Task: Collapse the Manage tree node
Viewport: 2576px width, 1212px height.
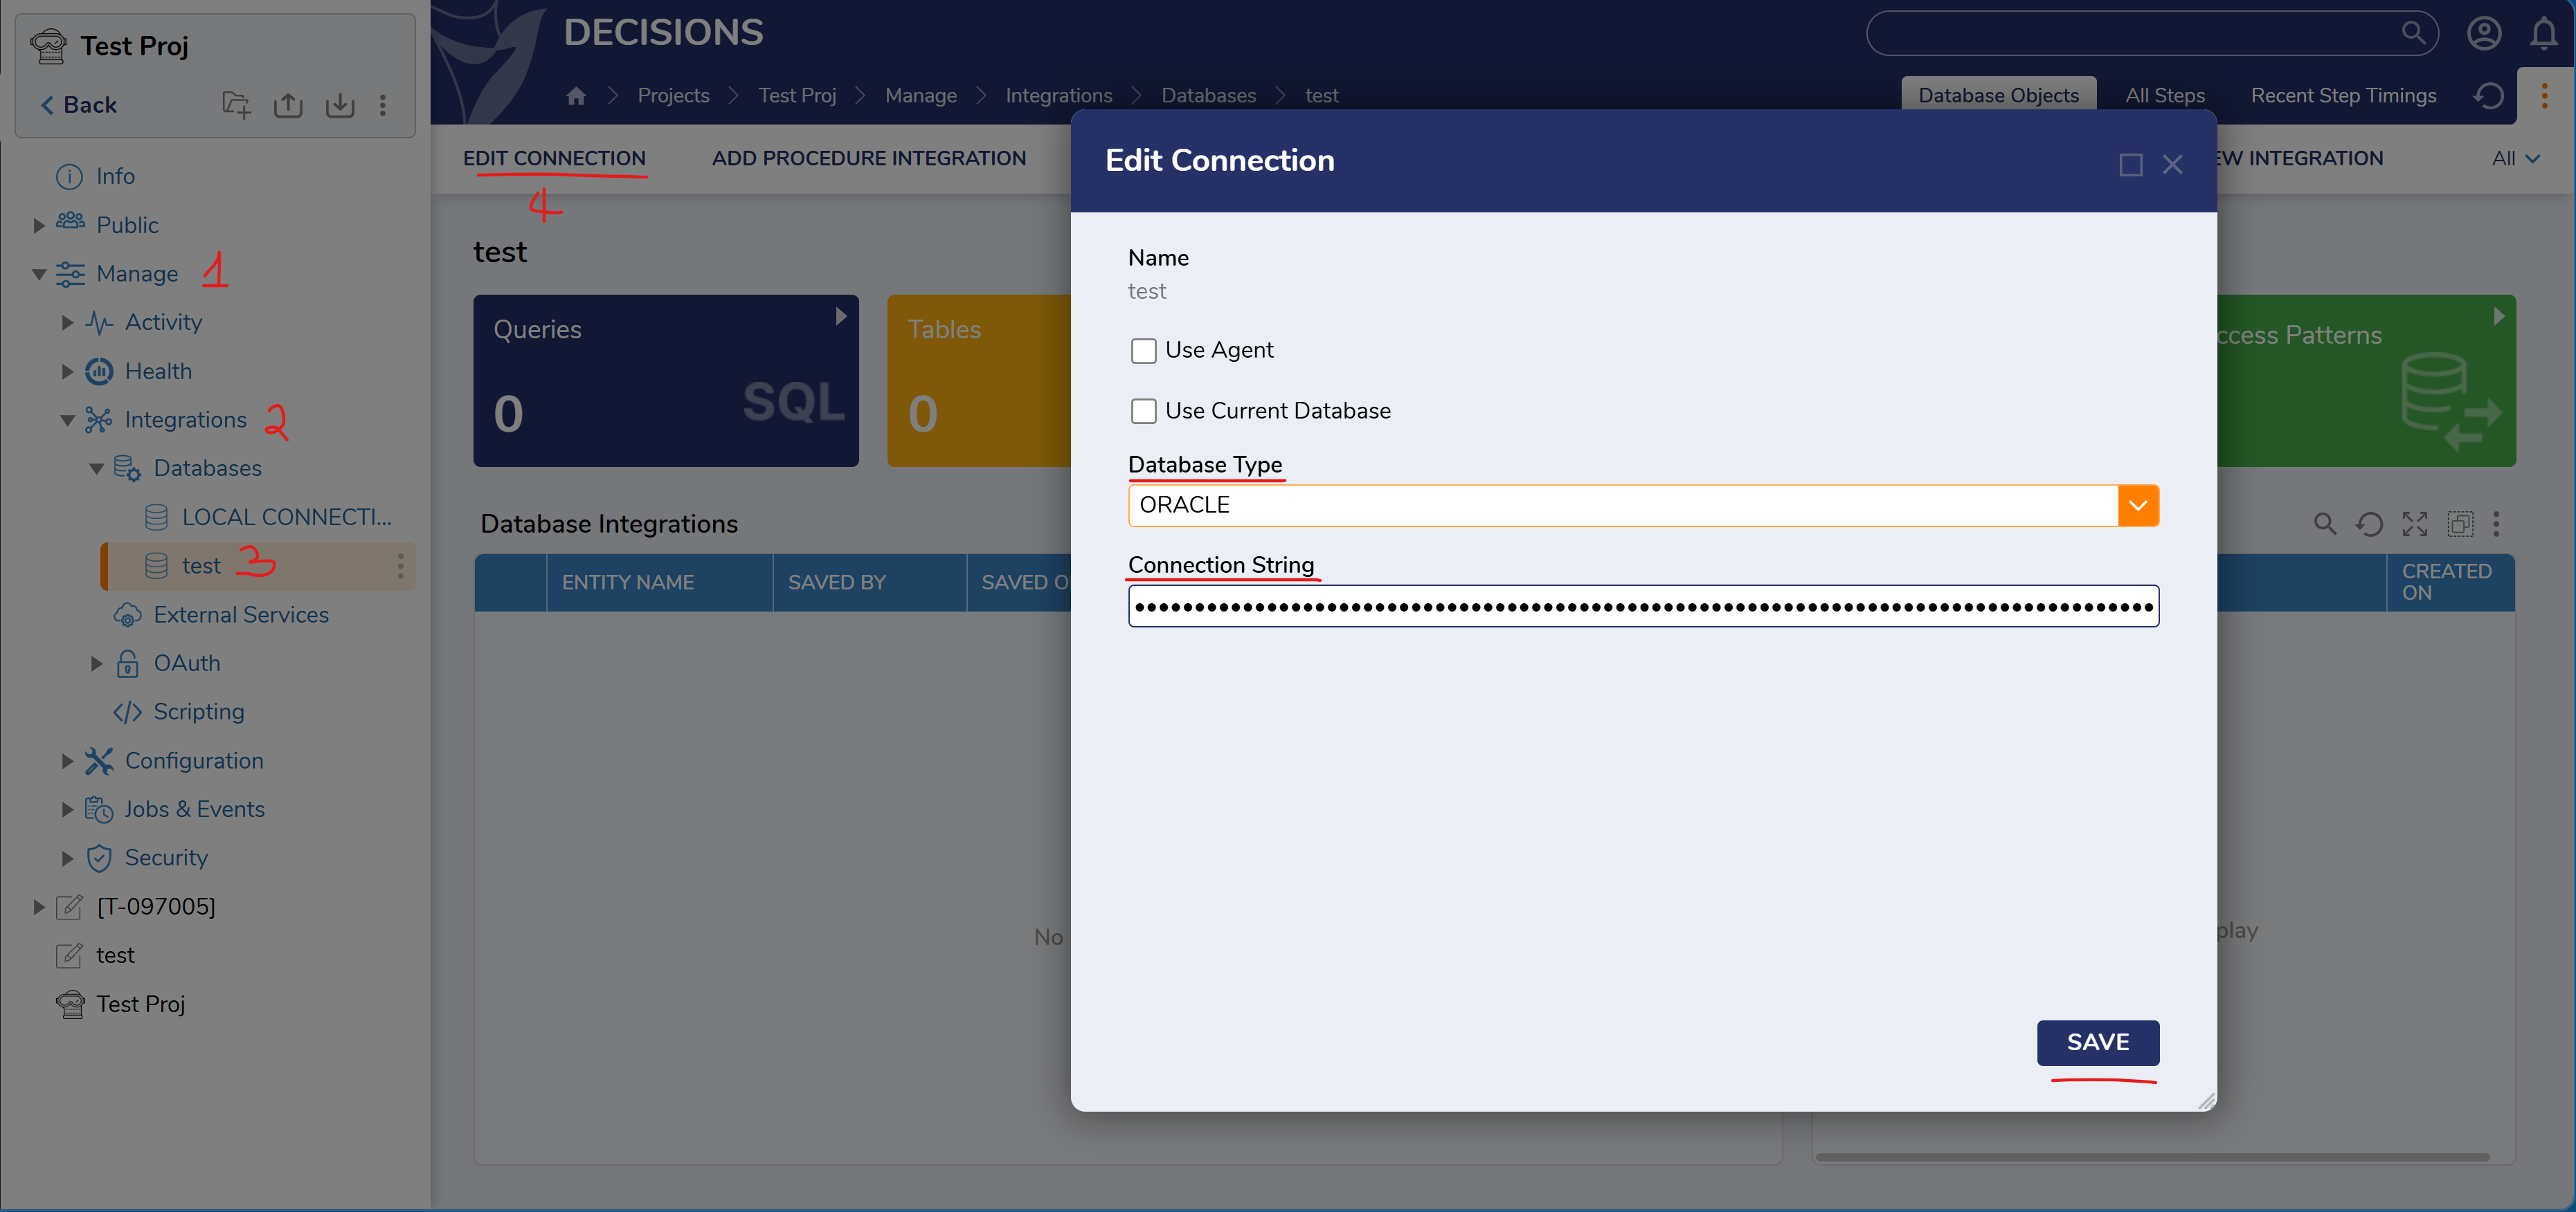Action: (39, 274)
